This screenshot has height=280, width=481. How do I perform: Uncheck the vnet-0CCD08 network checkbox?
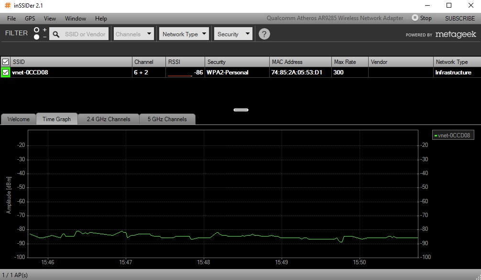5,73
